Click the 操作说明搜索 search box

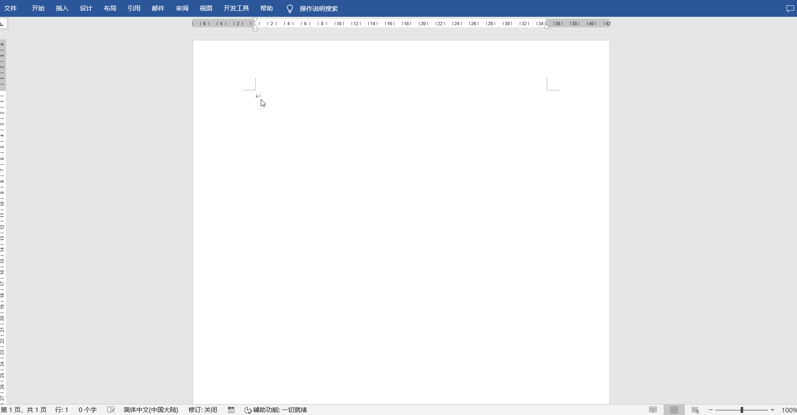click(318, 8)
